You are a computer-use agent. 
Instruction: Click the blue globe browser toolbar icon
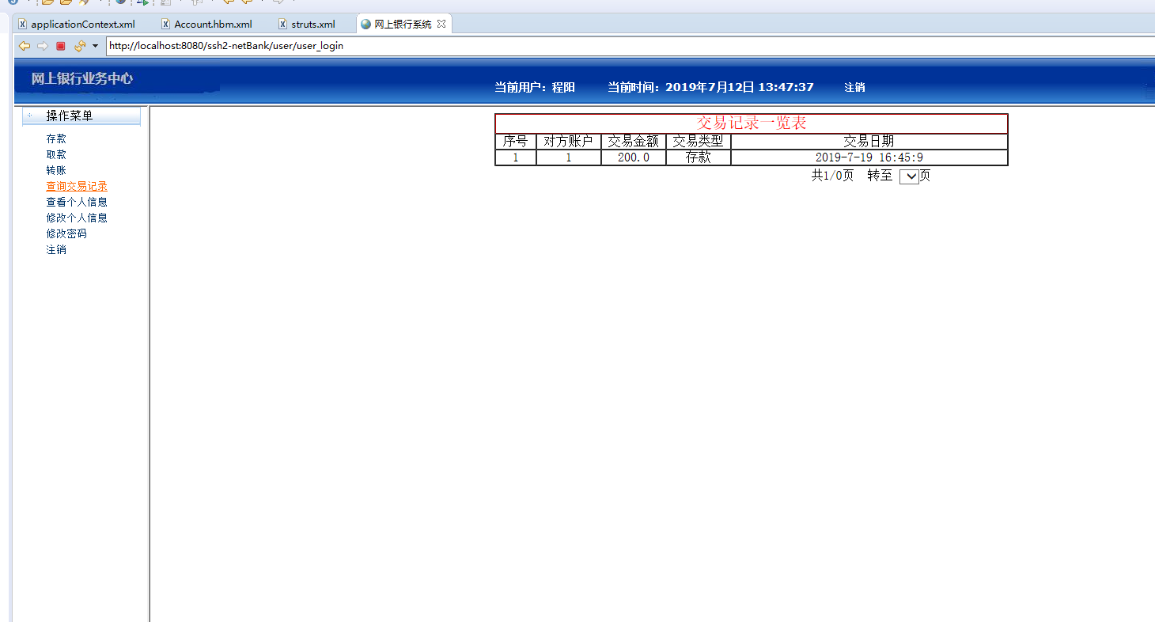click(121, 3)
